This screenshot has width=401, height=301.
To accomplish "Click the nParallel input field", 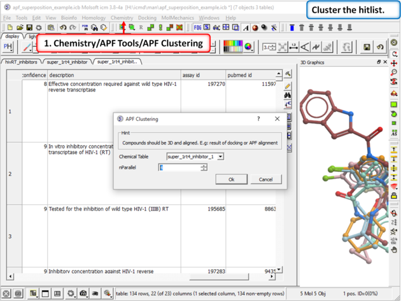I will [179, 167].
